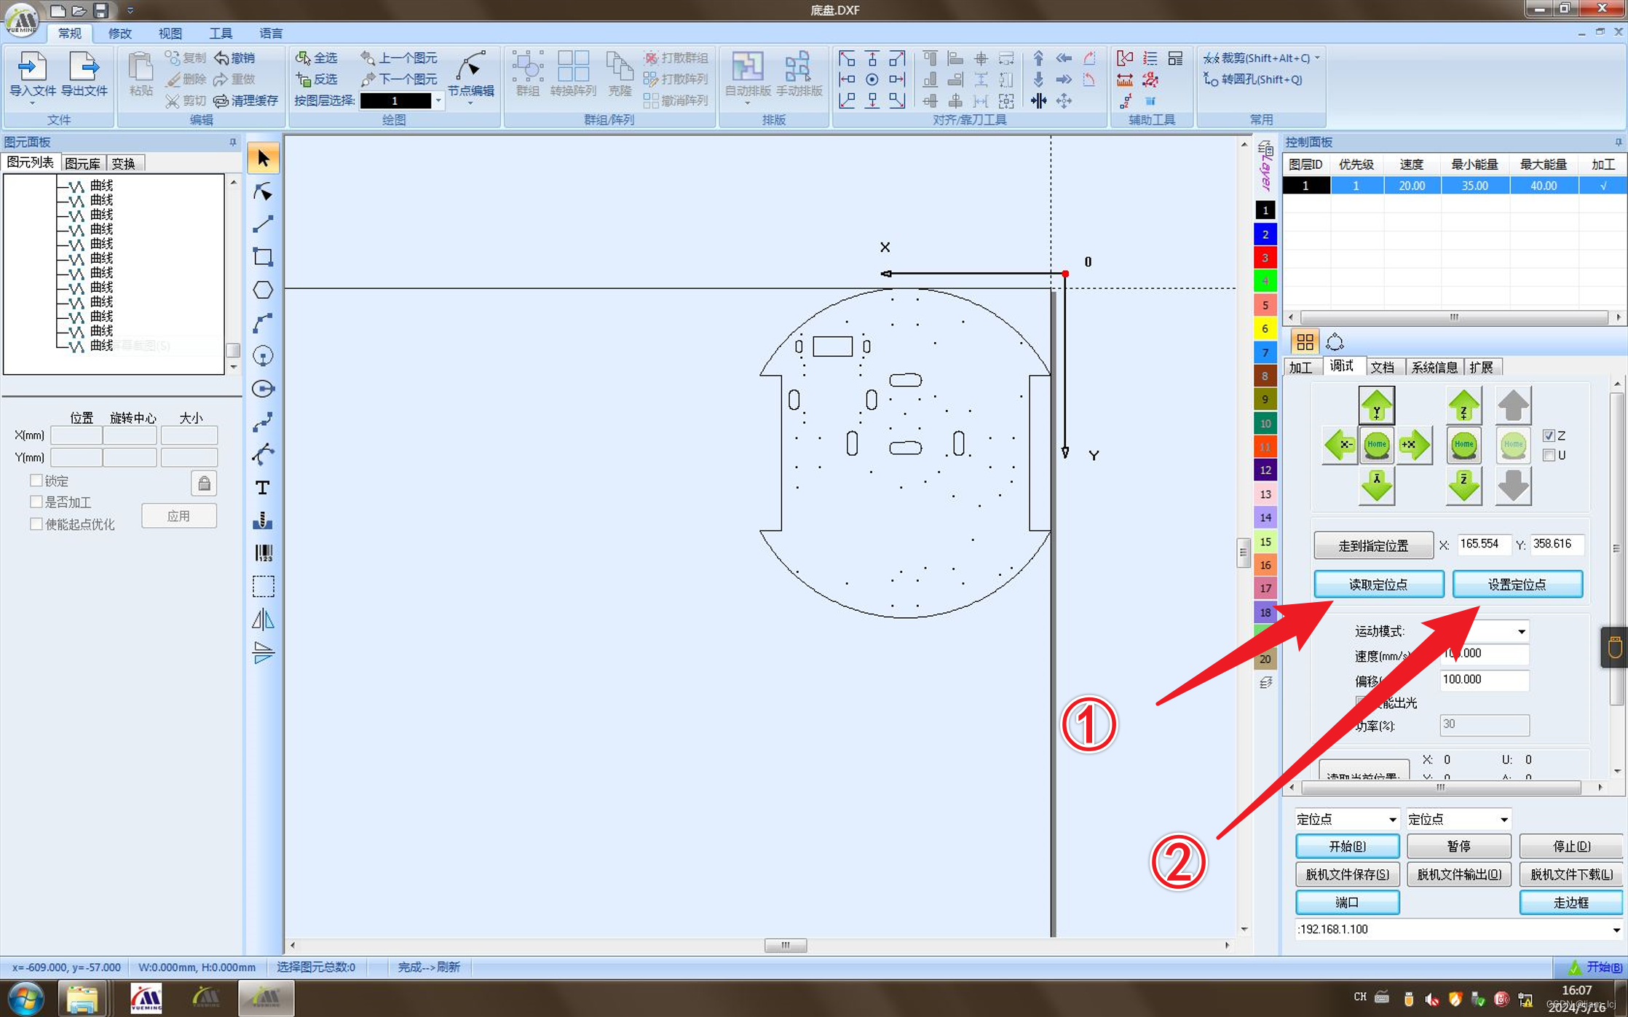Click the 读取定位点 button
1628x1017 pixels.
point(1378,584)
